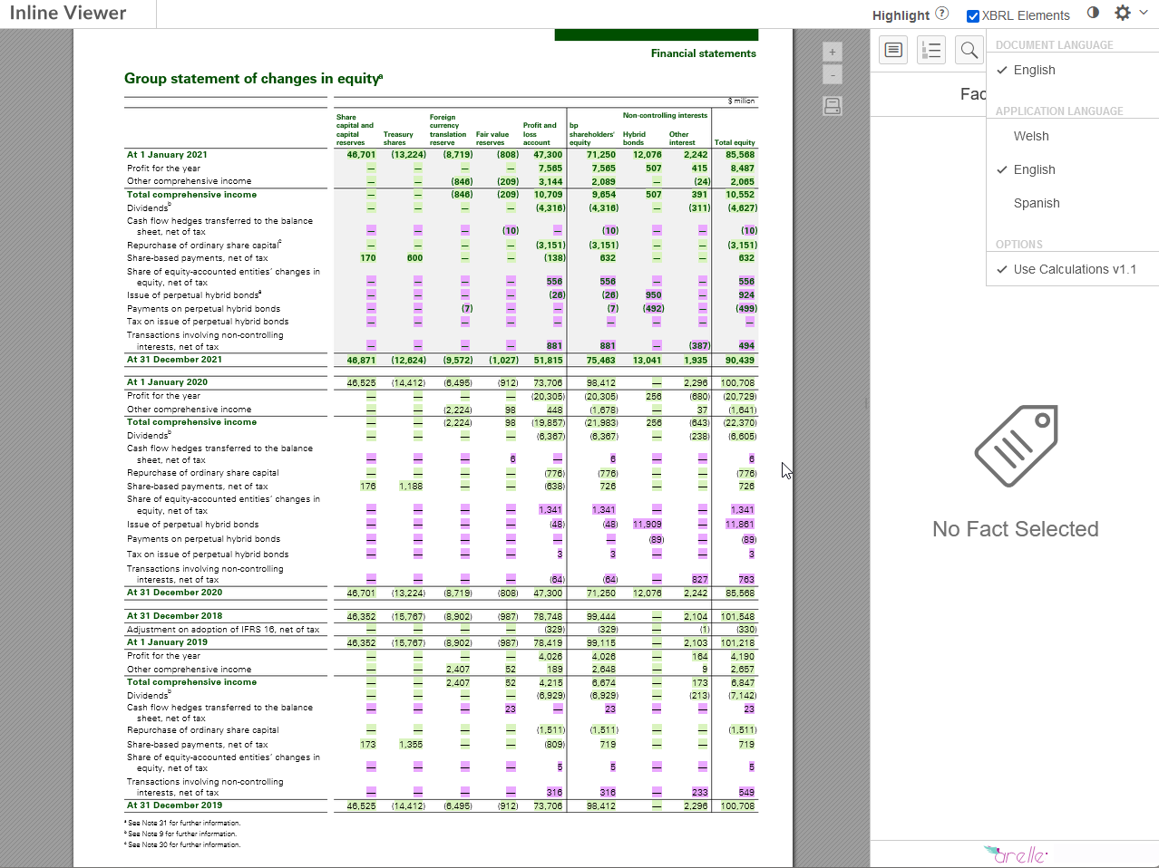Select bp shareholders' equity 75,463 at 31 December 2021
This screenshot has height=868, width=1159.
point(601,361)
